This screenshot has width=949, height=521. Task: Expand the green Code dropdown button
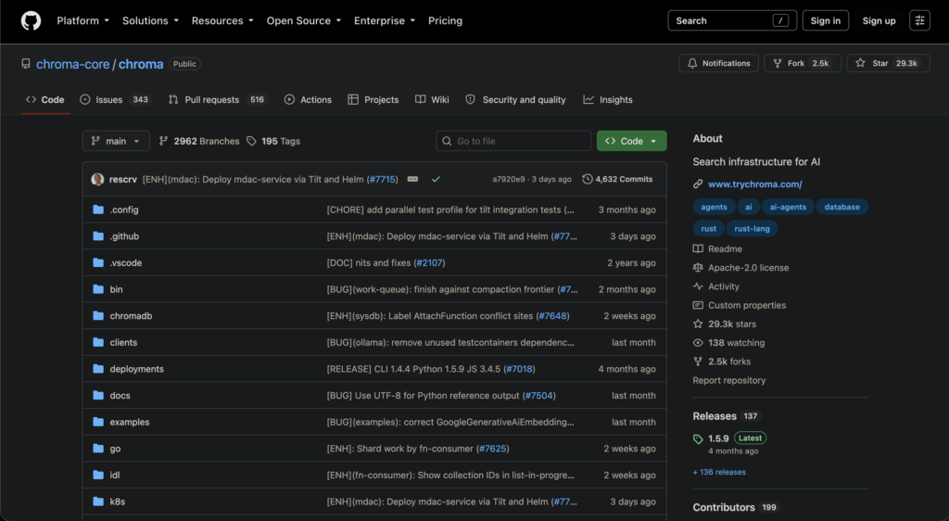pos(631,141)
